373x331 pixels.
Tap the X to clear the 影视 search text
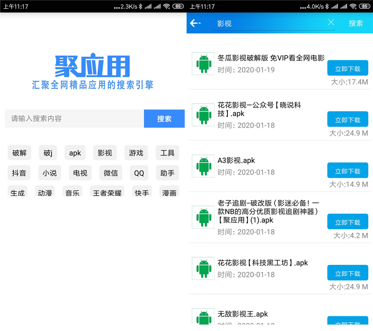331,22
